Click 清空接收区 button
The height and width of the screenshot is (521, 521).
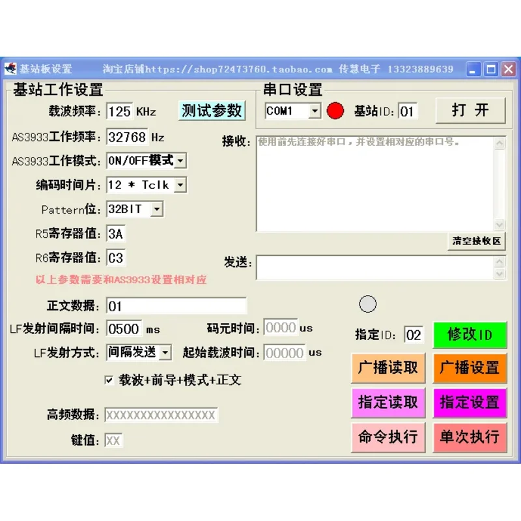click(477, 241)
